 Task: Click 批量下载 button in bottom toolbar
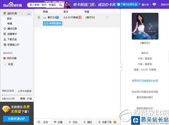pyautogui.click(x=108, y=122)
